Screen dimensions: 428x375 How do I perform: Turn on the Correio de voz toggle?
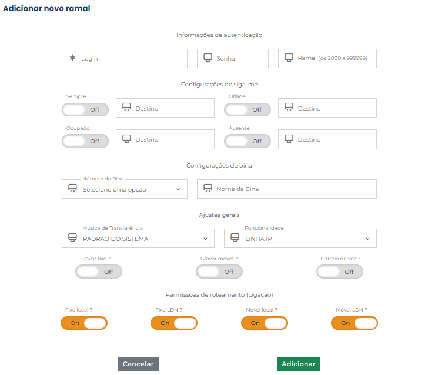point(339,272)
